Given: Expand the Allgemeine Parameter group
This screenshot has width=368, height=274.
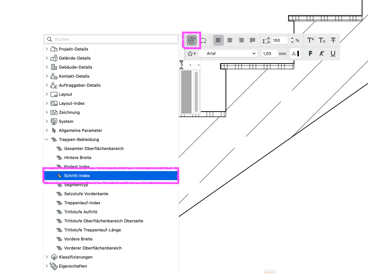Looking at the screenshot, I should [47, 130].
